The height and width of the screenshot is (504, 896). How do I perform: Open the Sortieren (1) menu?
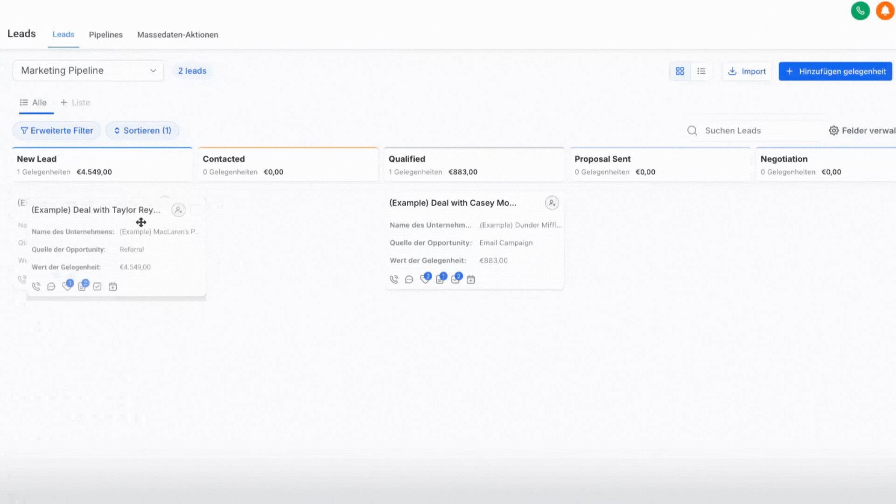pyautogui.click(x=142, y=131)
